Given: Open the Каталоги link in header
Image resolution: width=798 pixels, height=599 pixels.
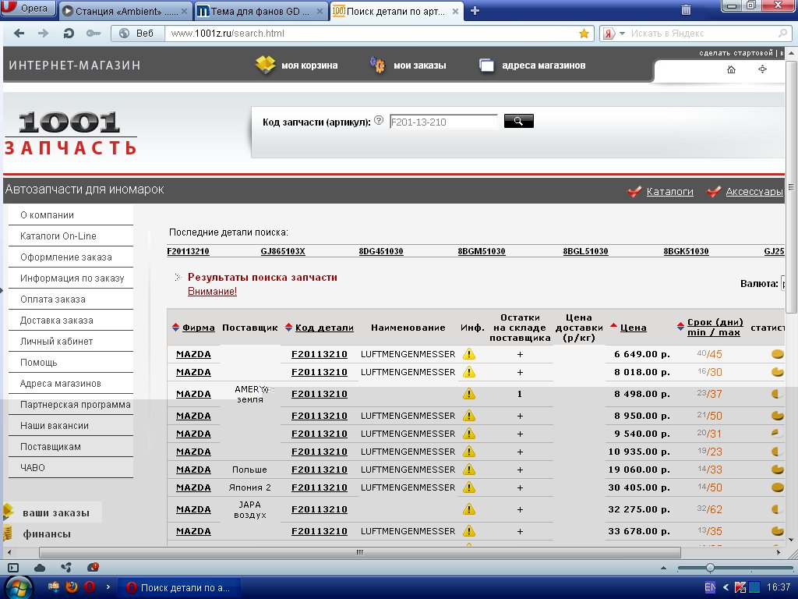Looking at the screenshot, I should [669, 192].
